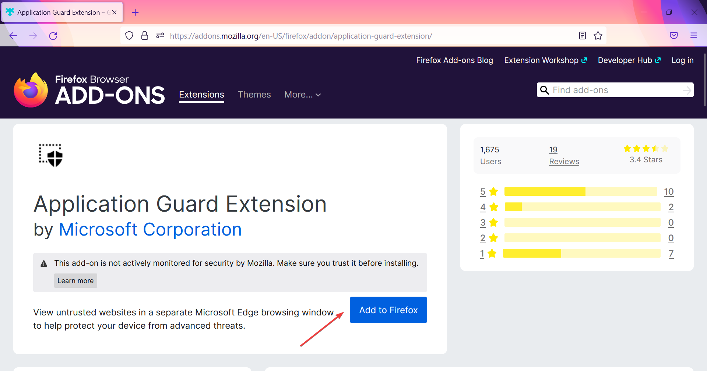Screen dimensions: 707x371
Task: Click the site security padlock icon
Action: point(145,36)
